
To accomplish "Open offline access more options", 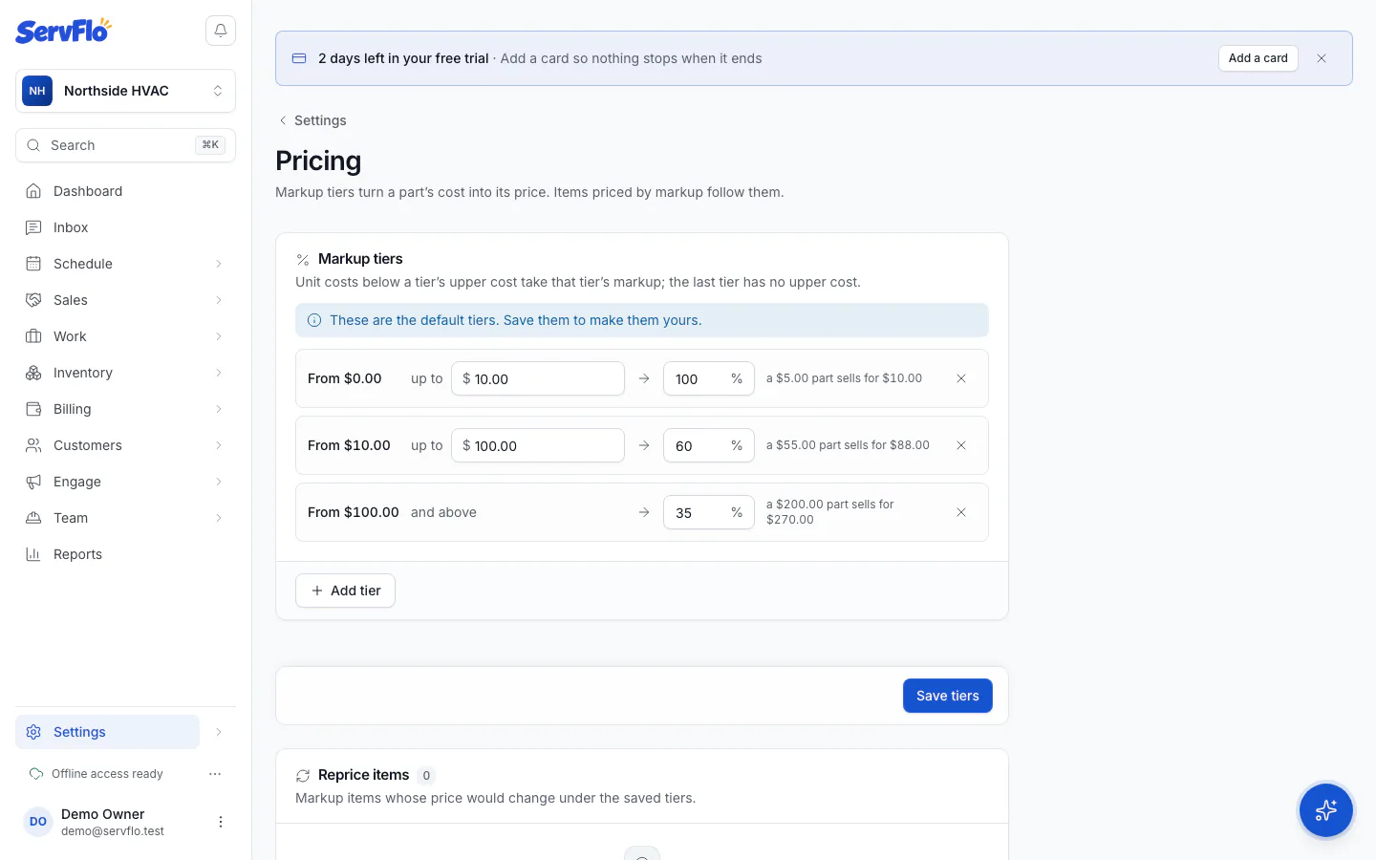I will (215, 774).
